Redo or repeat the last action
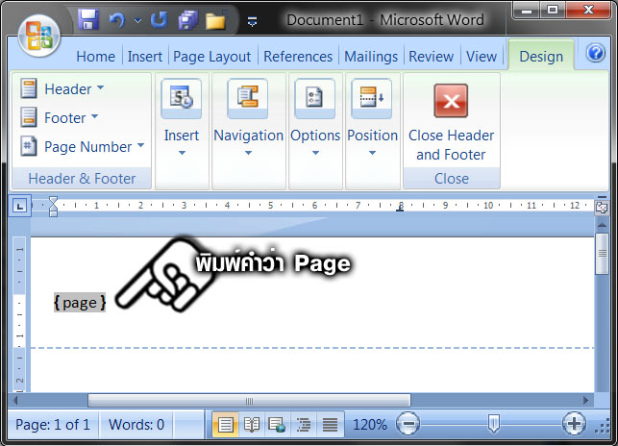The image size is (618, 446). point(160,19)
